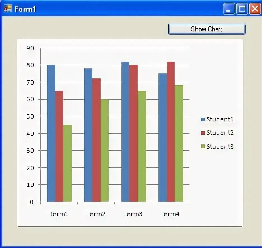
Task: Click the blue Student1 legend marker
Action: click(x=203, y=119)
